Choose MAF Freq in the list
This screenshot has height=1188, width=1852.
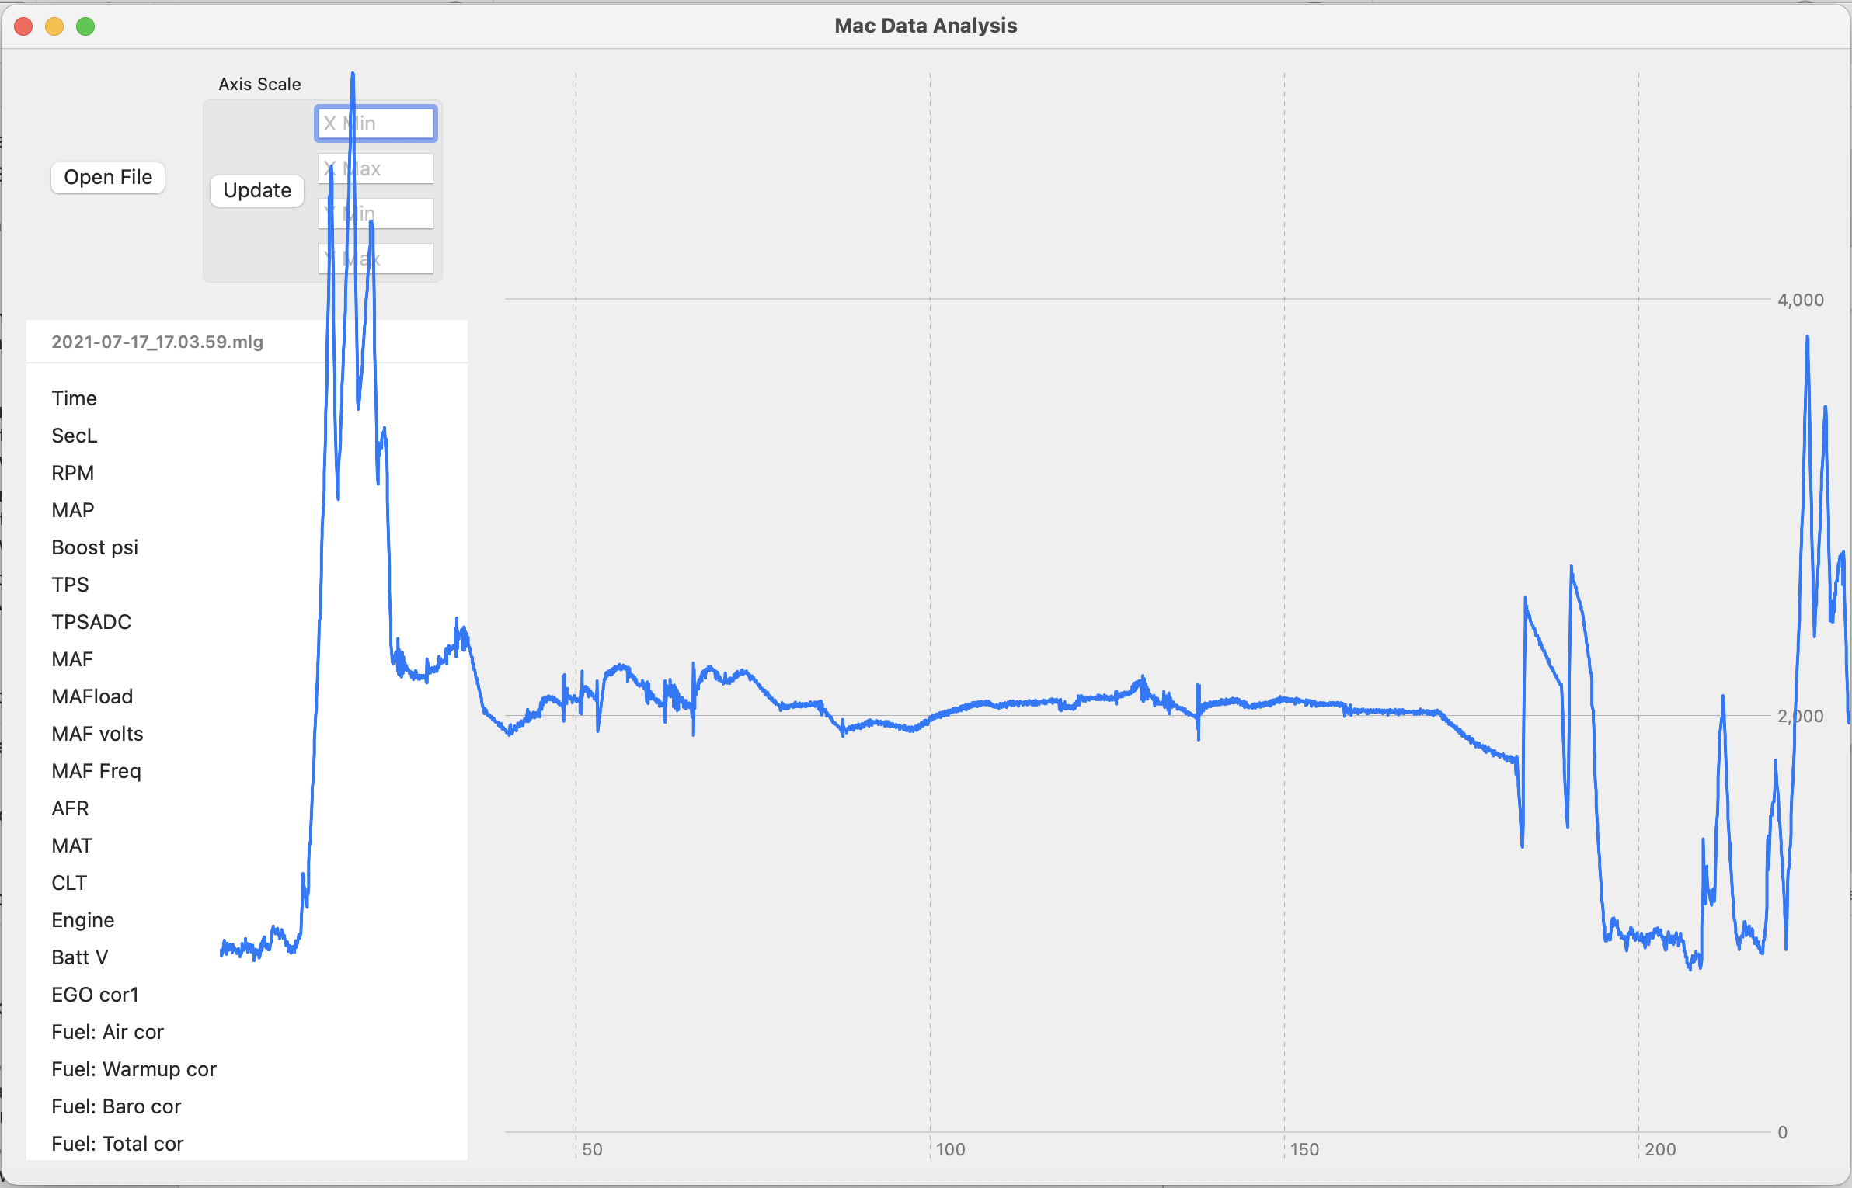[x=247, y=771]
